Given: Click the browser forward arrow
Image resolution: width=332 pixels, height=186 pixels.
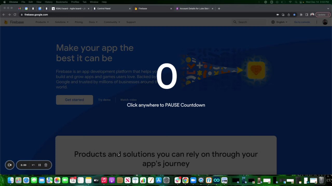Looking at the screenshot, I should (x=9, y=15).
